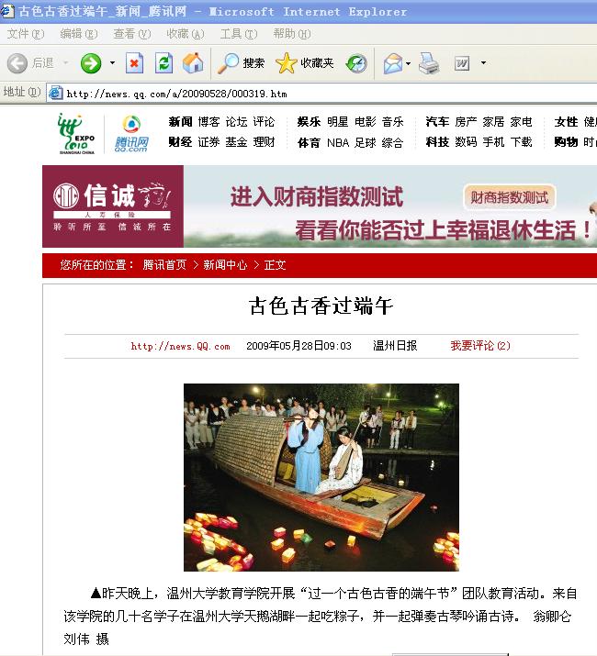Go to Home page icon
597x656 pixels.
(193, 63)
